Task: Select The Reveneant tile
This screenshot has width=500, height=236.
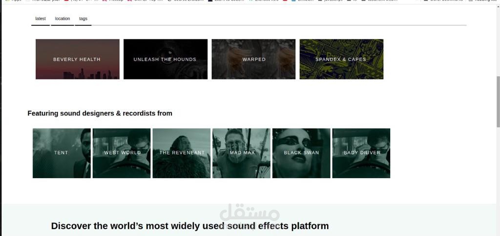Action: 182,153
